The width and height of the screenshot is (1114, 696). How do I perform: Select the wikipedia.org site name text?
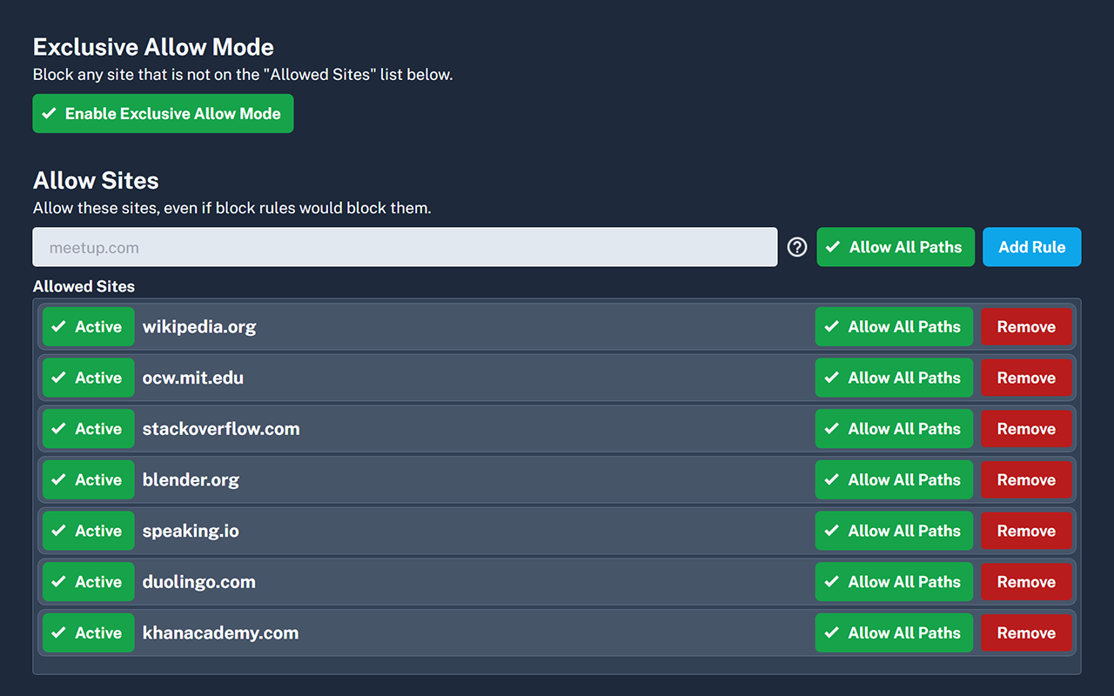(199, 327)
